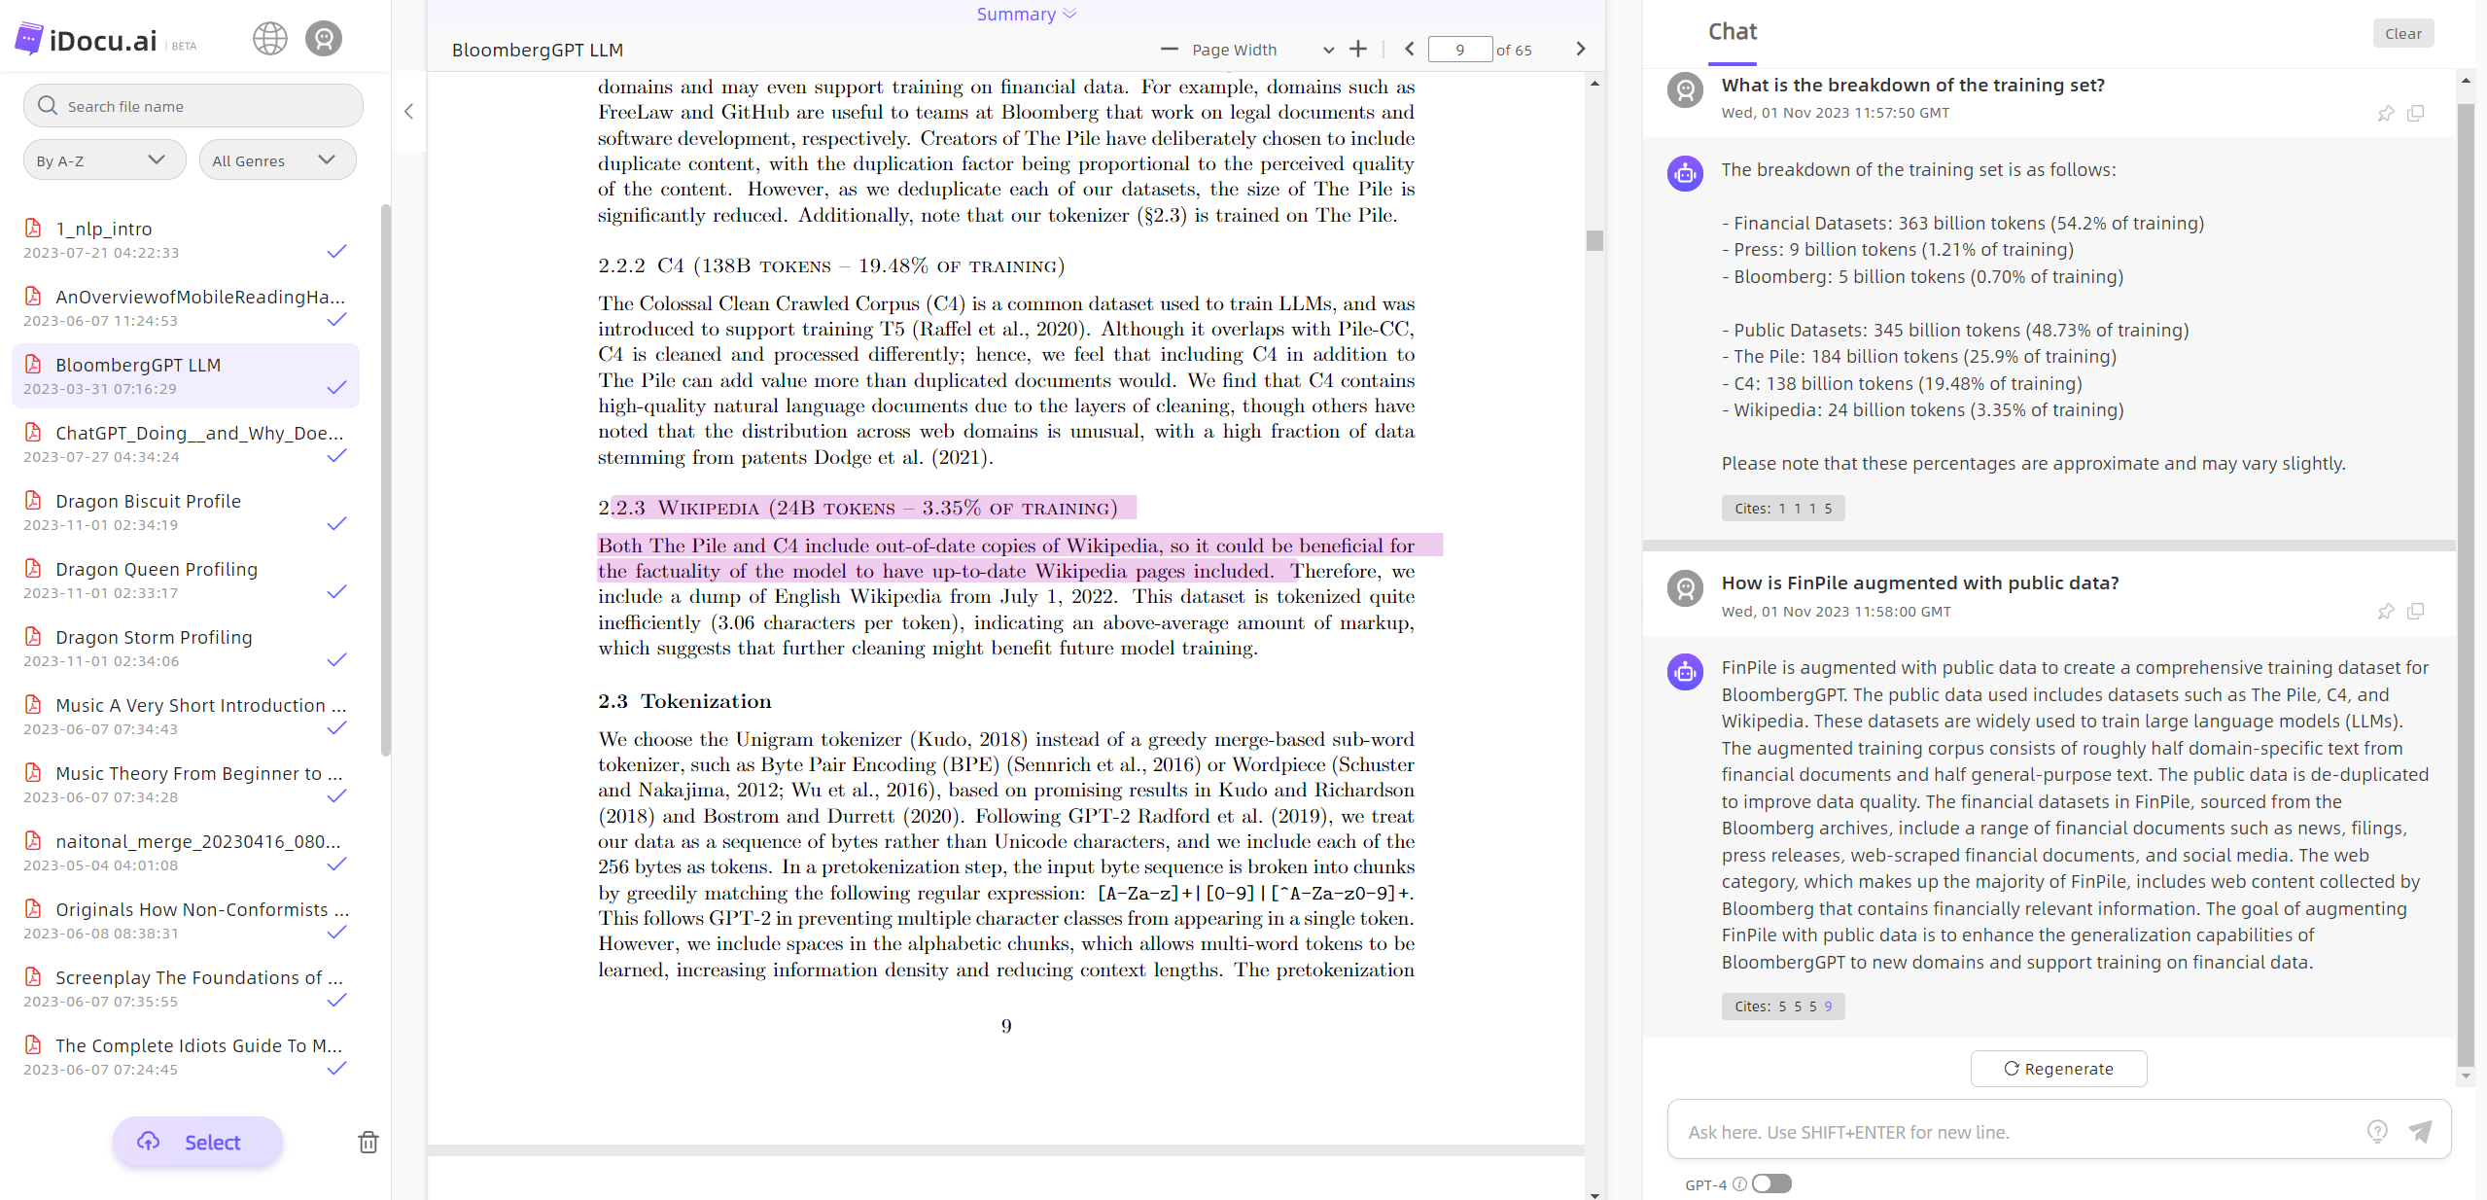Click the trash delete icon
Screen dimensions: 2487x1200
[x=368, y=1142]
